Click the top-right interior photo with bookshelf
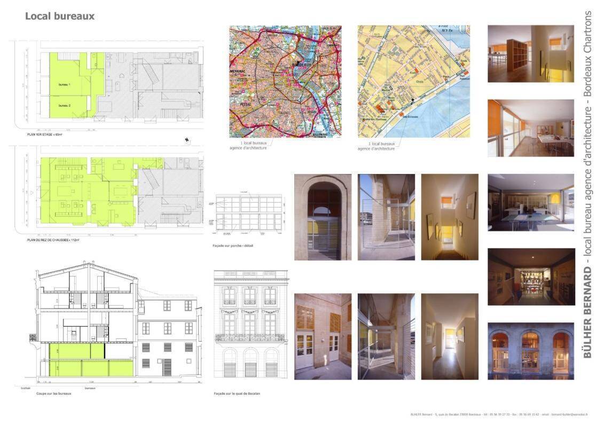The image size is (604, 427). [x=530, y=53]
